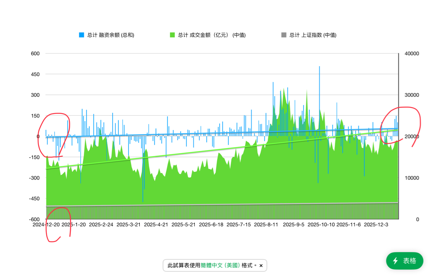
Task: Dismiss the spreadsheet format notice with ×
Action: point(261,266)
